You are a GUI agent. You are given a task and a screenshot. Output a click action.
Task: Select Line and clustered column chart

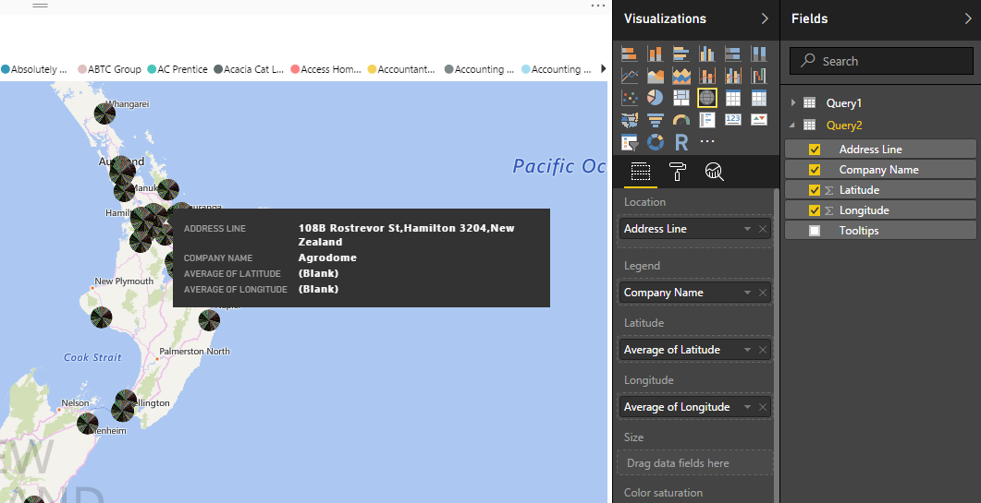point(732,76)
